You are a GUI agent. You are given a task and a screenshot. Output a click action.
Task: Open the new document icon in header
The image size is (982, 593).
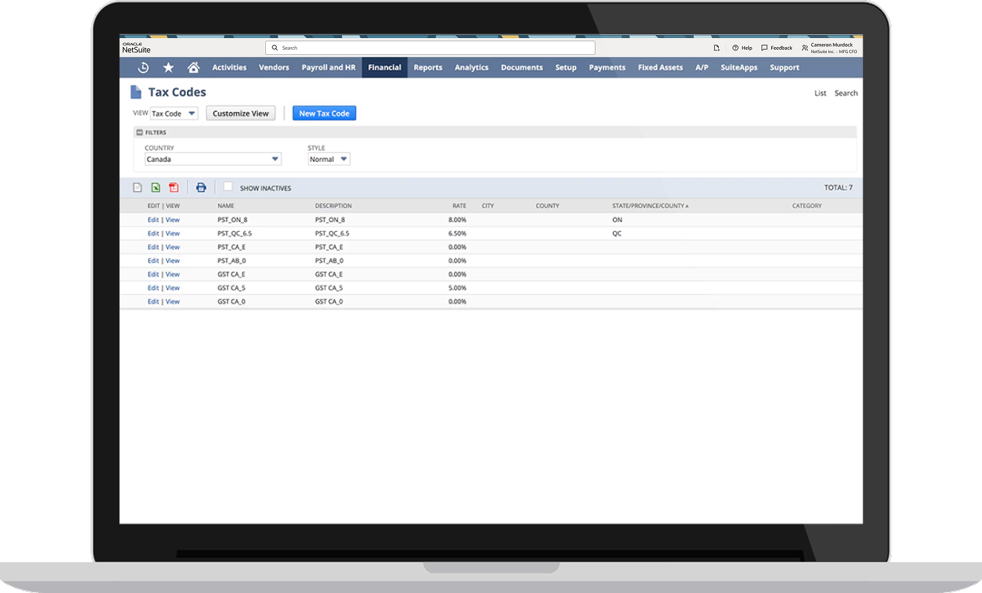(716, 48)
